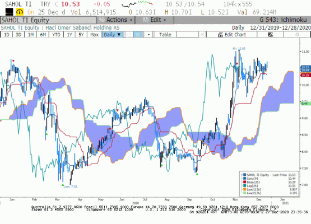Switch to line chart type icon
This screenshot has width=311, height=224.
(129, 35)
